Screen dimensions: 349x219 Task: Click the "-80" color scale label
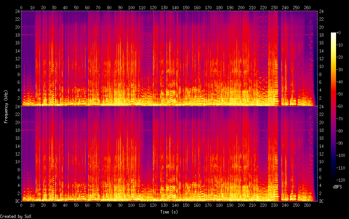(340, 131)
